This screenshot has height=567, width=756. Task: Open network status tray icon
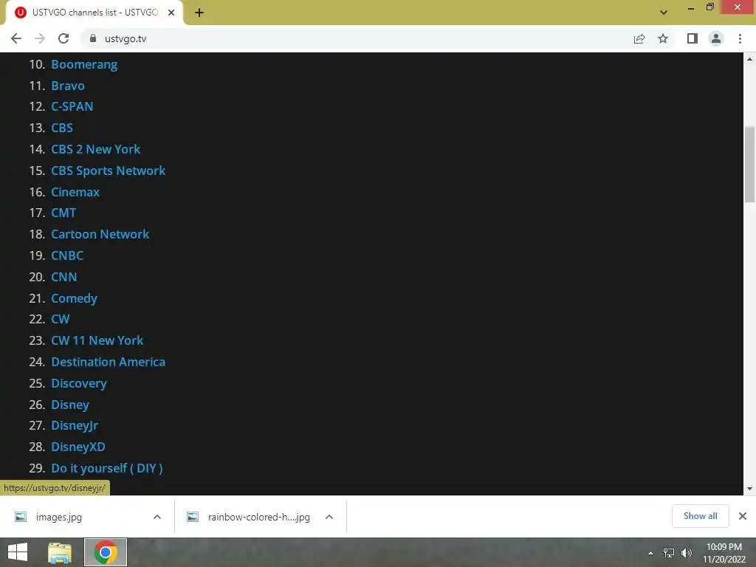669,552
